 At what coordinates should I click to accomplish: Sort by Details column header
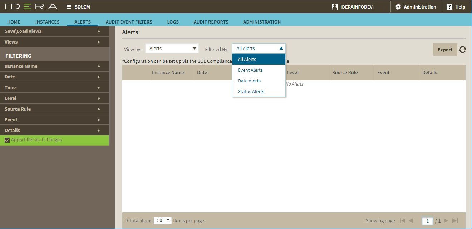tap(442, 72)
